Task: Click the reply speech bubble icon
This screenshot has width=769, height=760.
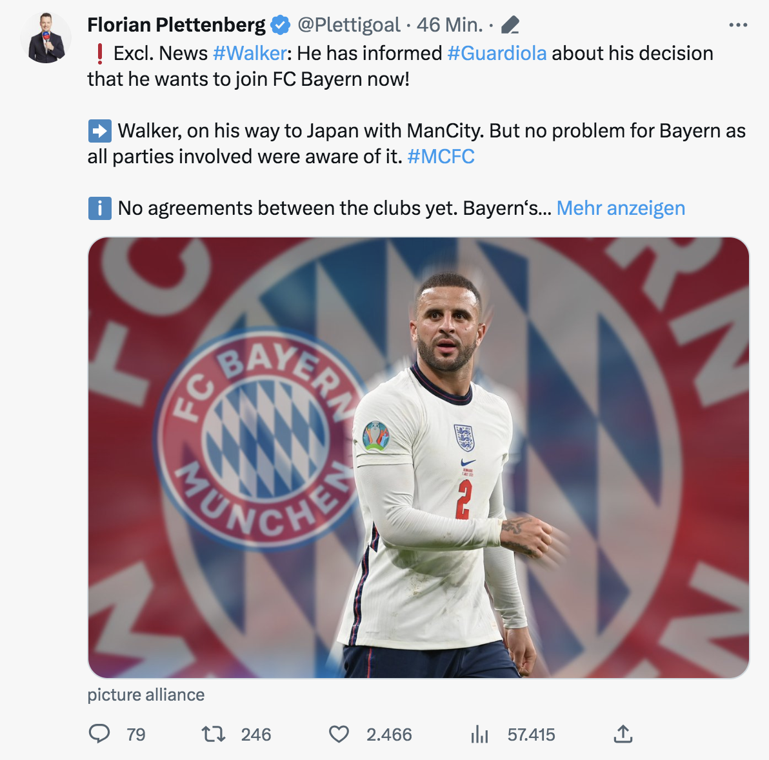Action: [x=99, y=734]
